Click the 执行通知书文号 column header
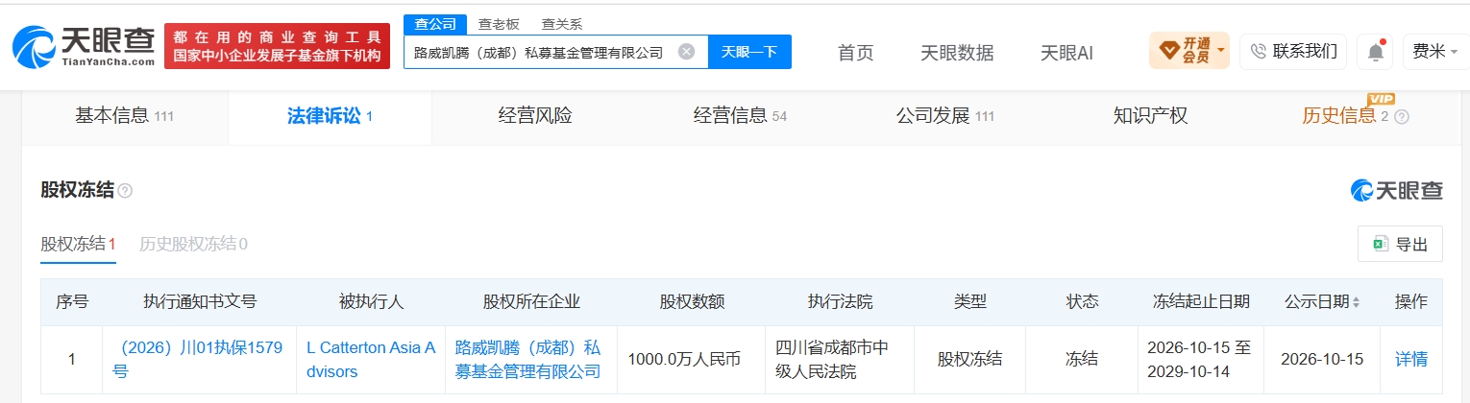 [200, 301]
